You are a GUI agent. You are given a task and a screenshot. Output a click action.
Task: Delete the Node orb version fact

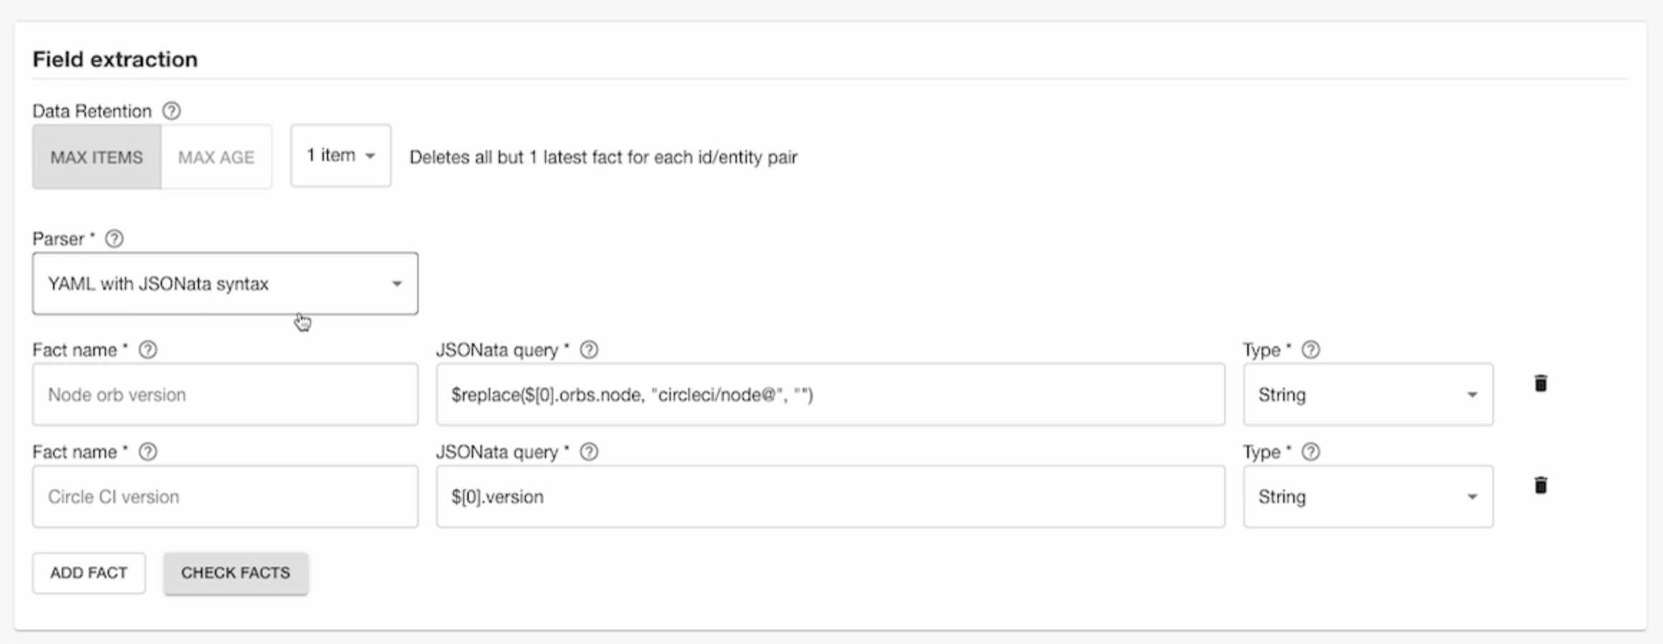coord(1540,383)
